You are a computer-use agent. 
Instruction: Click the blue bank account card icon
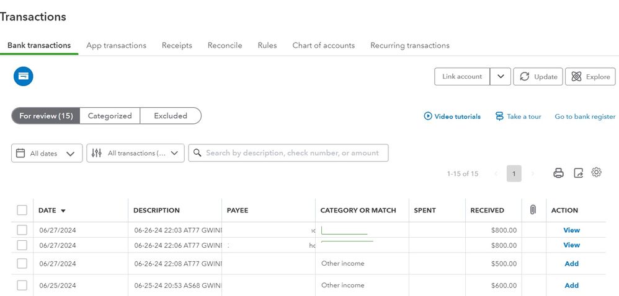pyautogui.click(x=24, y=76)
